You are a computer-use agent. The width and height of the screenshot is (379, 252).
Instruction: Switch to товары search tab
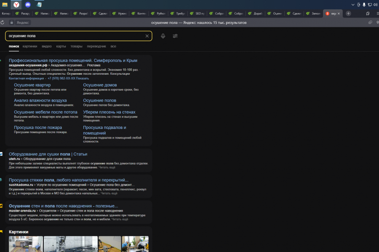[x=76, y=46]
